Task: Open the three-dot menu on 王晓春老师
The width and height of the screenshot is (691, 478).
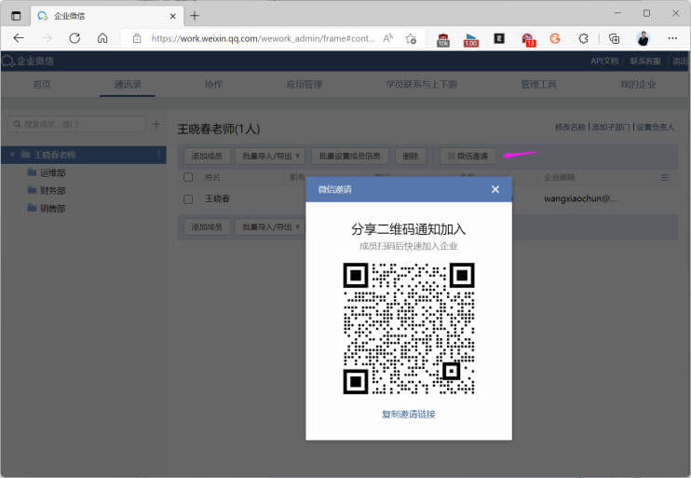Action: [x=159, y=155]
